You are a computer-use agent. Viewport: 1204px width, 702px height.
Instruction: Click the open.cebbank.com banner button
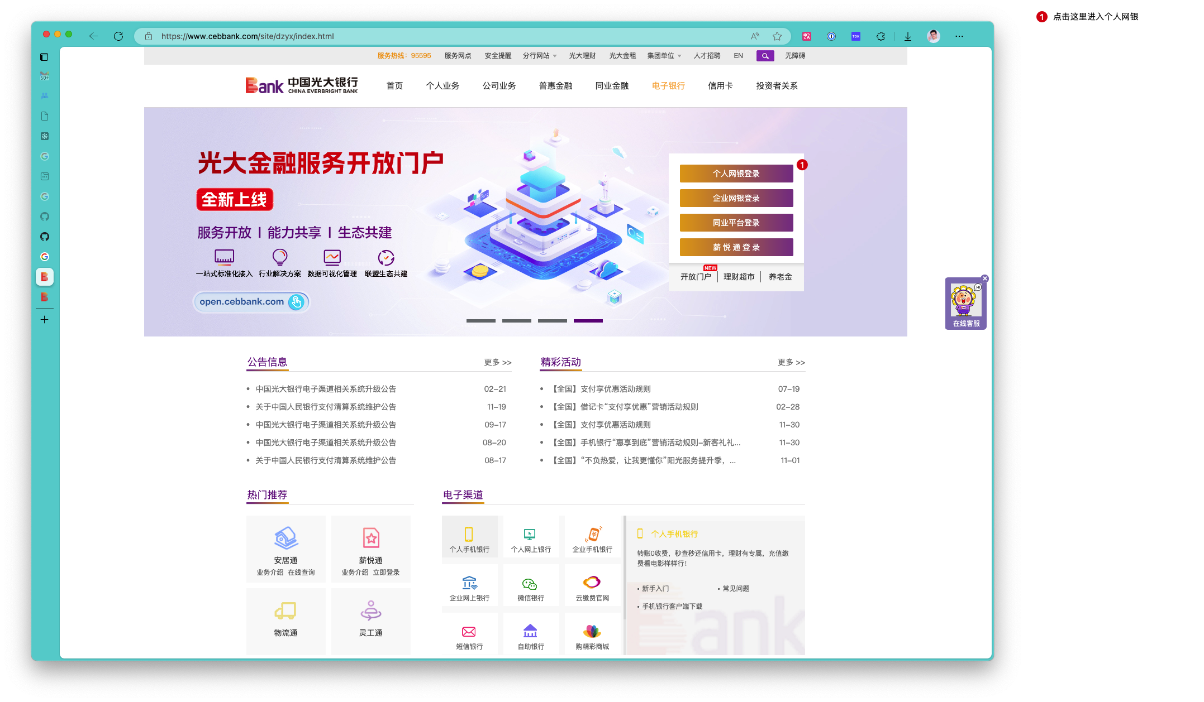tap(251, 302)
